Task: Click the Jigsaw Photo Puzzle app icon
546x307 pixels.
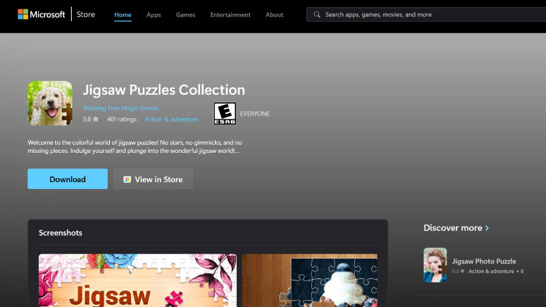Action: click(435, 265)
